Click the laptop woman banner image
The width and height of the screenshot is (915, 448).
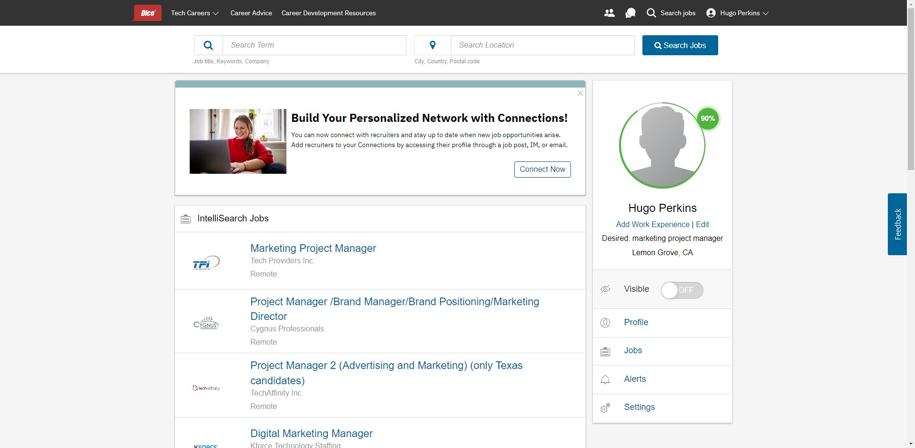coord(238,141)
